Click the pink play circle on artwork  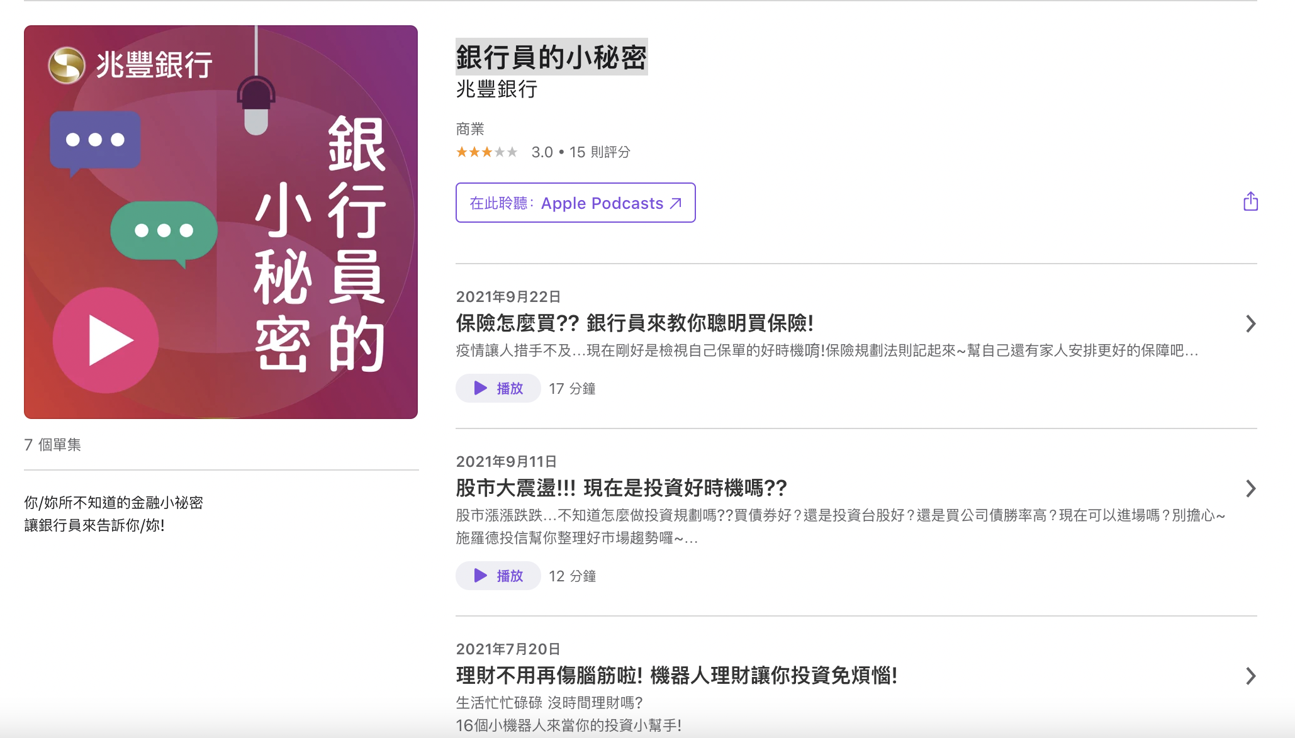pos(106,340)
